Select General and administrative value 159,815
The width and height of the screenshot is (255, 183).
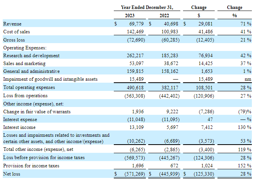coord(135,71)
